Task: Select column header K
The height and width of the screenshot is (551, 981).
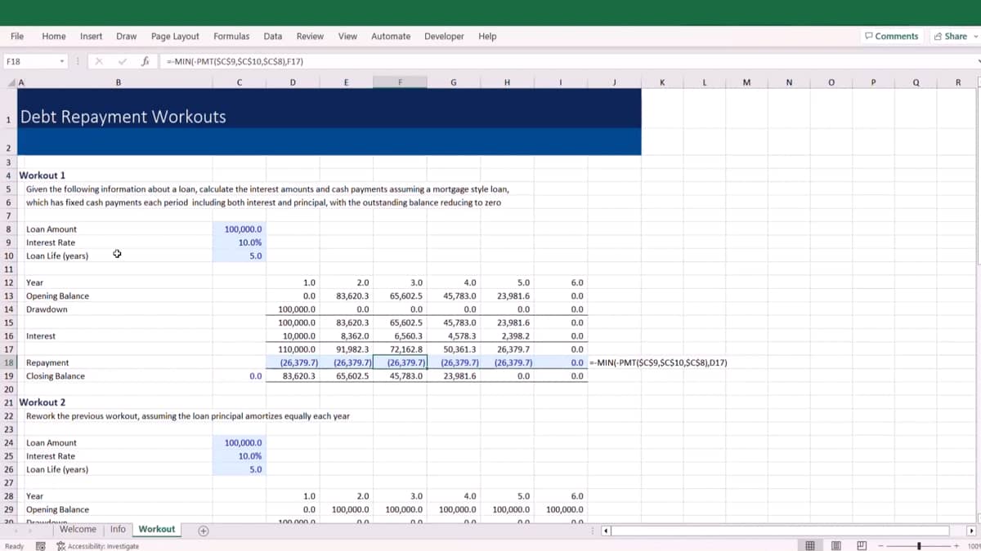Action: pyautogui.click(x=661, y=82)
